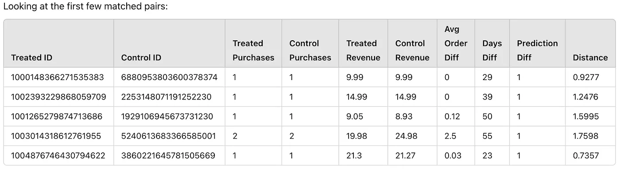Select treated ID 1000148366271535383

(x=57, y=77)
